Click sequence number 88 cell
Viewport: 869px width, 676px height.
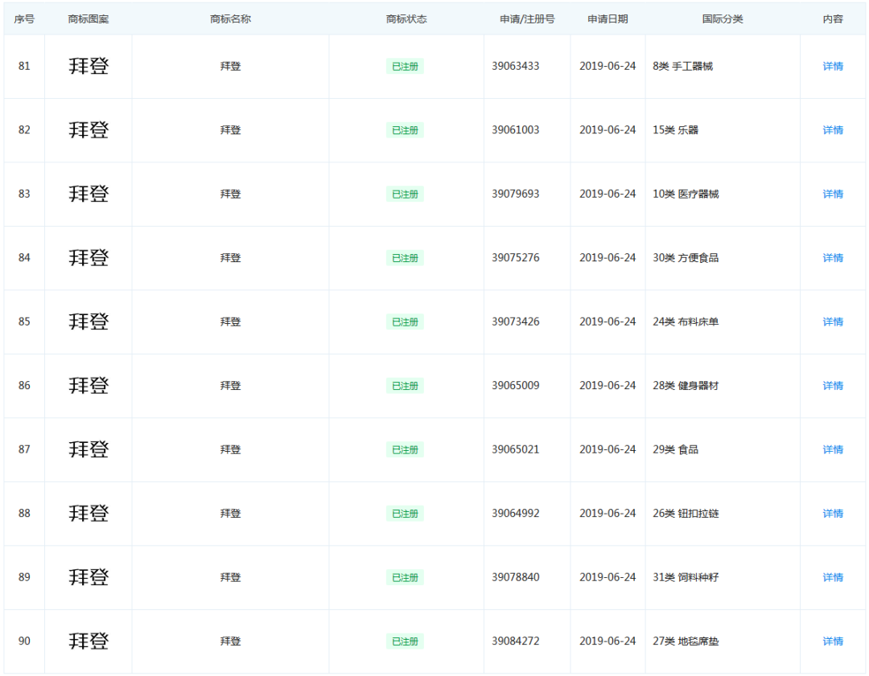24,514
